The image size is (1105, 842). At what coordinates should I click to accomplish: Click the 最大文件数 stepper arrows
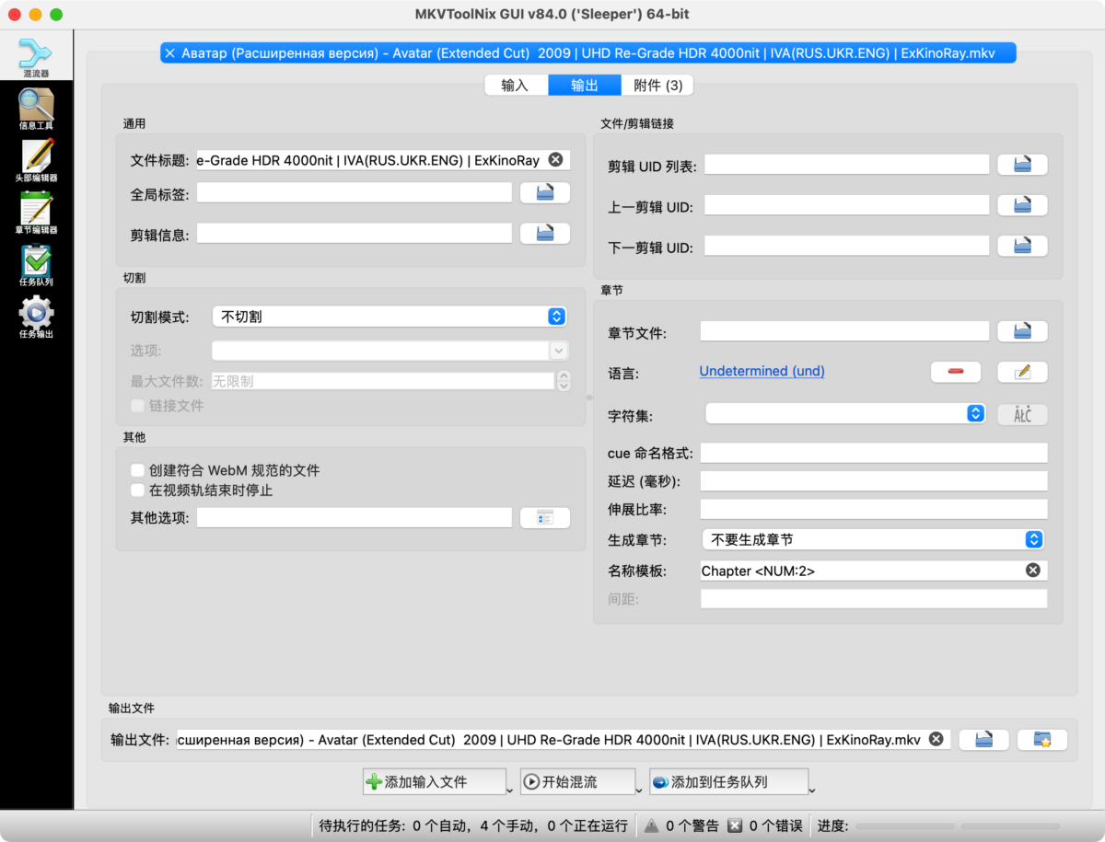coord(564,380)
